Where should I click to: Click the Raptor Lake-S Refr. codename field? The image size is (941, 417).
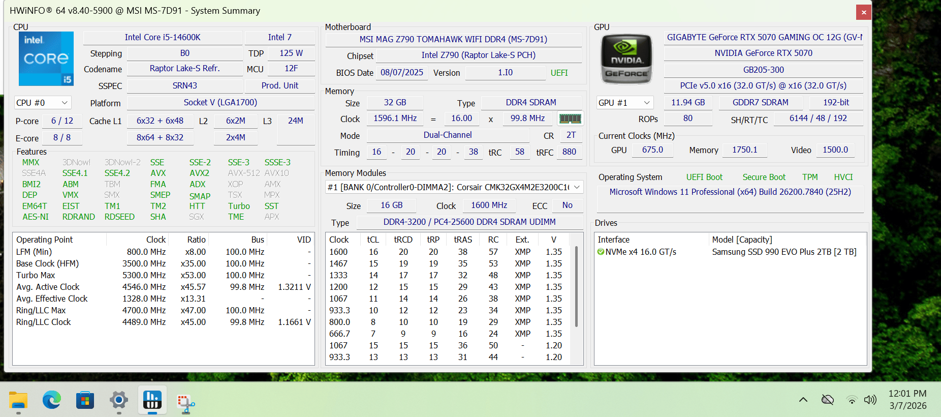coord(184,69)
